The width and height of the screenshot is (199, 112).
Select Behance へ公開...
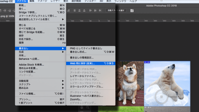(x=40, y=59)
